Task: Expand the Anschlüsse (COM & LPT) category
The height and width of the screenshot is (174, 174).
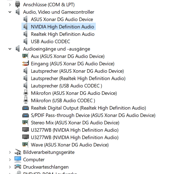Action: (10, 5)
